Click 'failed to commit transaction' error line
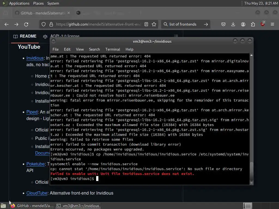 click(x=116, y=144)
